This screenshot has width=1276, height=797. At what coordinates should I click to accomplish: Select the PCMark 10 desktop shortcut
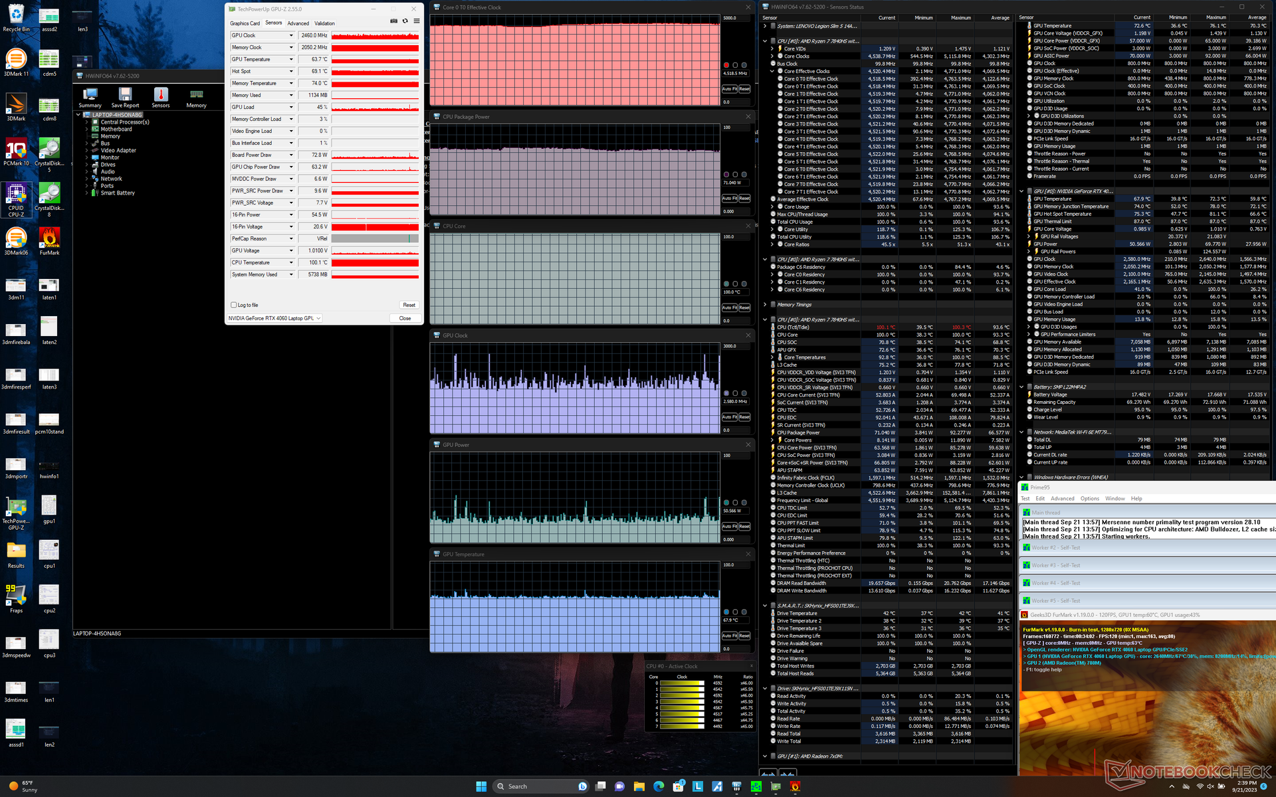pos(16,151)
